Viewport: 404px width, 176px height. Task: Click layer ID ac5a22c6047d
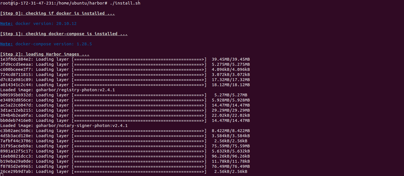click(16, 105)
